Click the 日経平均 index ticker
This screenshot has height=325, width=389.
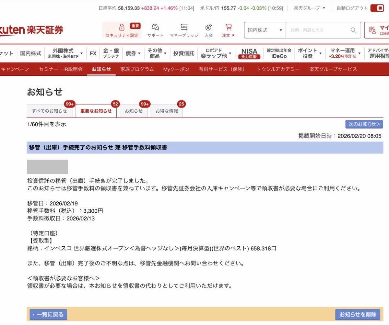click(x=146, y=8)
